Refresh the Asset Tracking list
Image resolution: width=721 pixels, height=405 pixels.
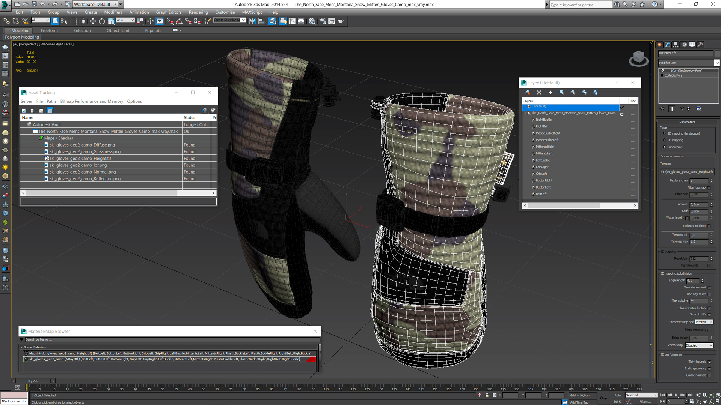click(x=24, y=110)
